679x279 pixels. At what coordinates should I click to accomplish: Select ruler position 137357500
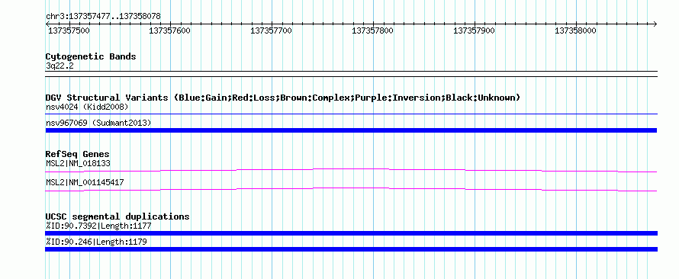69,30
